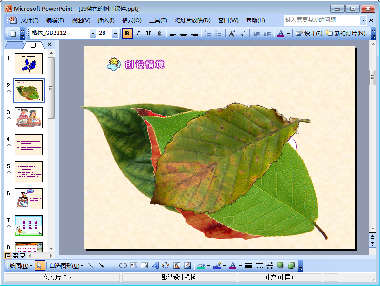
Task: Open the 幻灯片放映 (Slide Show) menu
Action: tap(193, 20)
